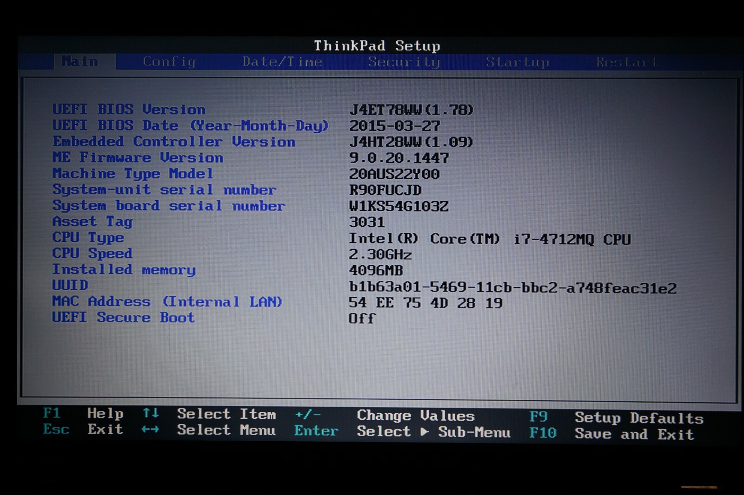Select the ME Firmware Version label
The width and height of the screenshot is (744, 495).
pyautogui.click(x=138, y=157)
